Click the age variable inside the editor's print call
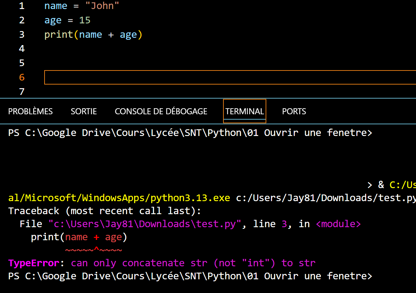The width and height of the screenshot is (416, 293). coord(128,34)
